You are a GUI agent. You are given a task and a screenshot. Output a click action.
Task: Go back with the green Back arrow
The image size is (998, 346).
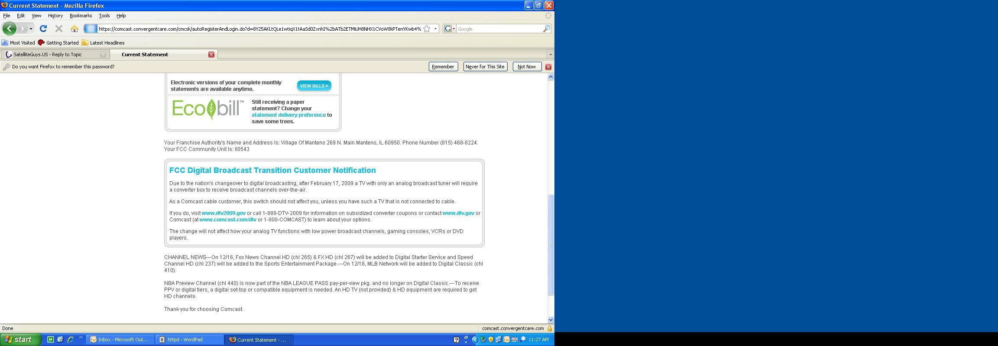pyautogui.click(x=9, y=29)
